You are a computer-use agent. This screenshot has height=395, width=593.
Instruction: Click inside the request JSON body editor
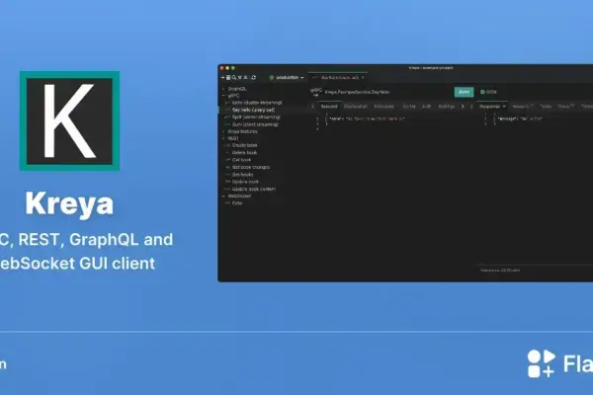point(367,119)
